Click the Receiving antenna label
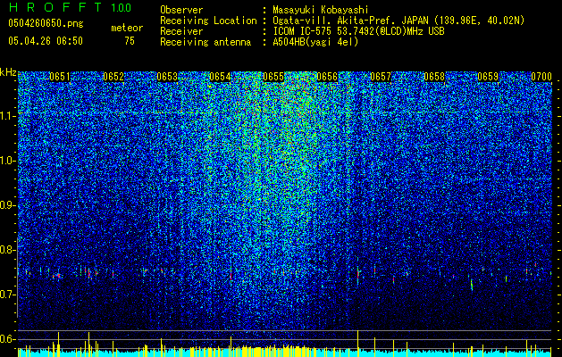 click(x=206, y=42)
